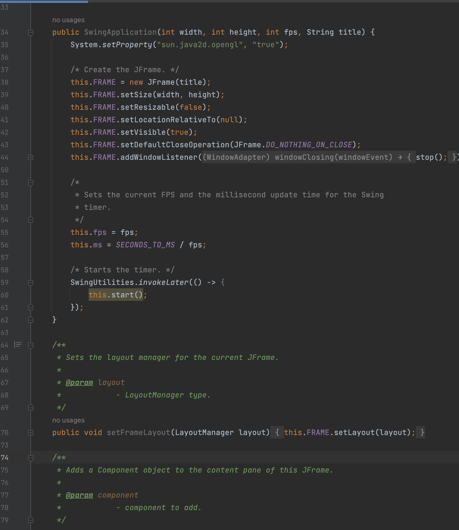Click 'no usages' hint above setFrameLayout method
Viewport: 459px width, 530px height.
(x=68, y=420)
